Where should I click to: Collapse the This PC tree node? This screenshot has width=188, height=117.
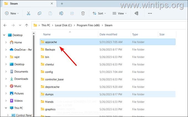pos(6,108)
